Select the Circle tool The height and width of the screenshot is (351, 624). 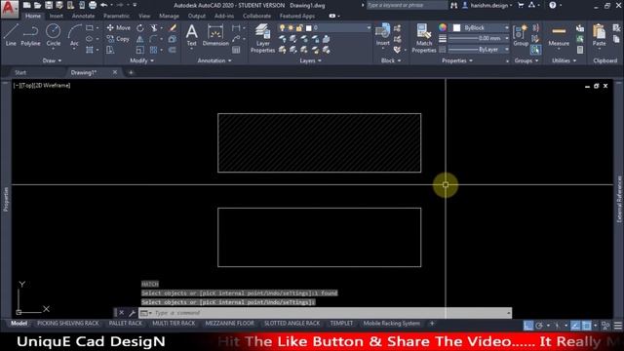pyautogui.click(x=53, y=35)
